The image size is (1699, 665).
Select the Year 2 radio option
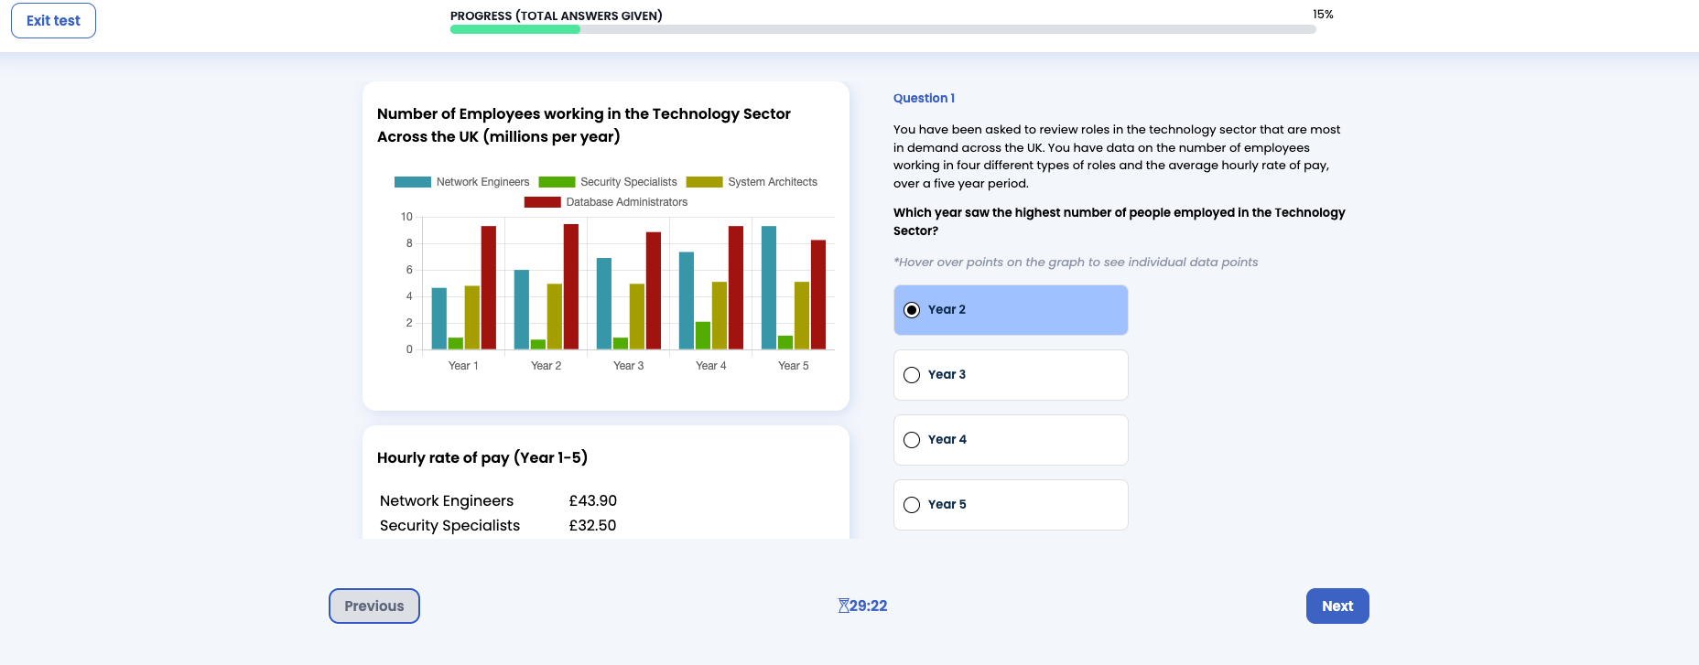click(x=912, y=310)
